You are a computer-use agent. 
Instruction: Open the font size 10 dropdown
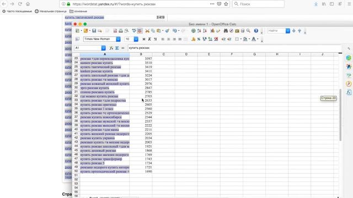coord(136,39)
